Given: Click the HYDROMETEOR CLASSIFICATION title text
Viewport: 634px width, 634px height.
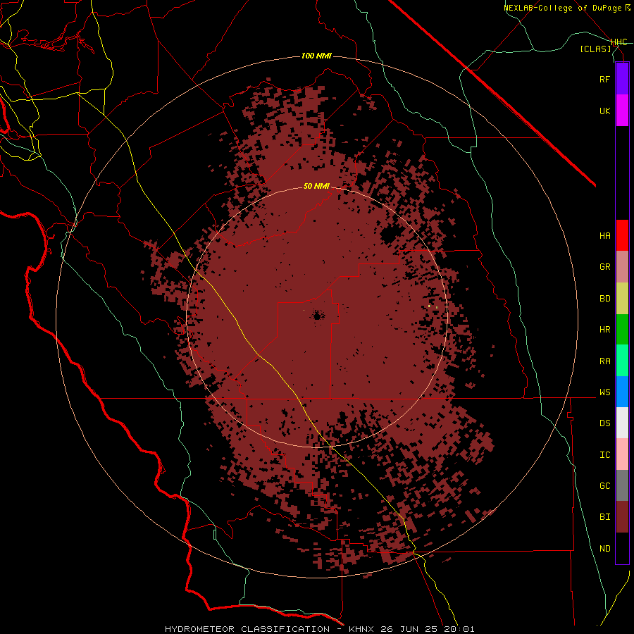Looking at the screenshot, I should click(x=247, y=629).
